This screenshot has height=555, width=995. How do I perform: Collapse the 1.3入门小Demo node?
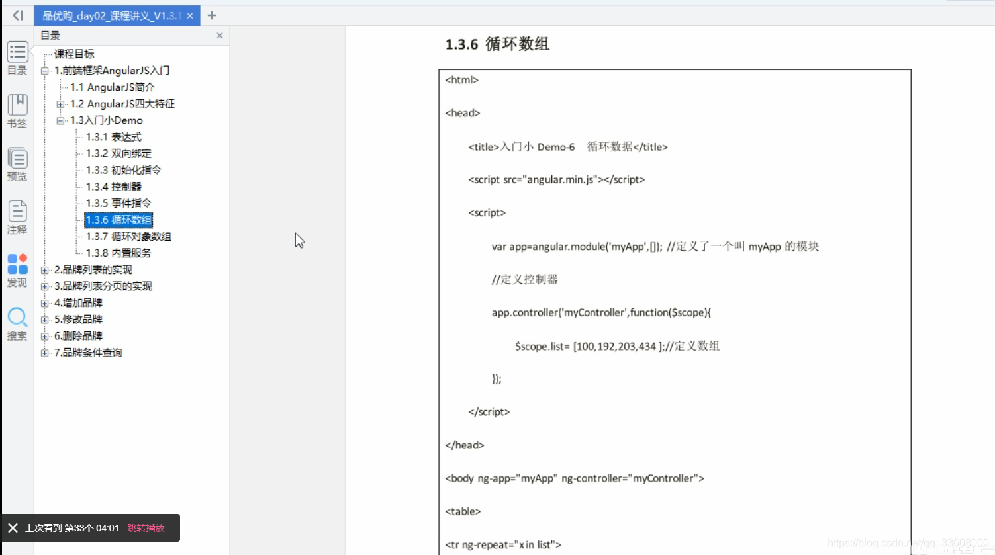(x=60, y=120)
